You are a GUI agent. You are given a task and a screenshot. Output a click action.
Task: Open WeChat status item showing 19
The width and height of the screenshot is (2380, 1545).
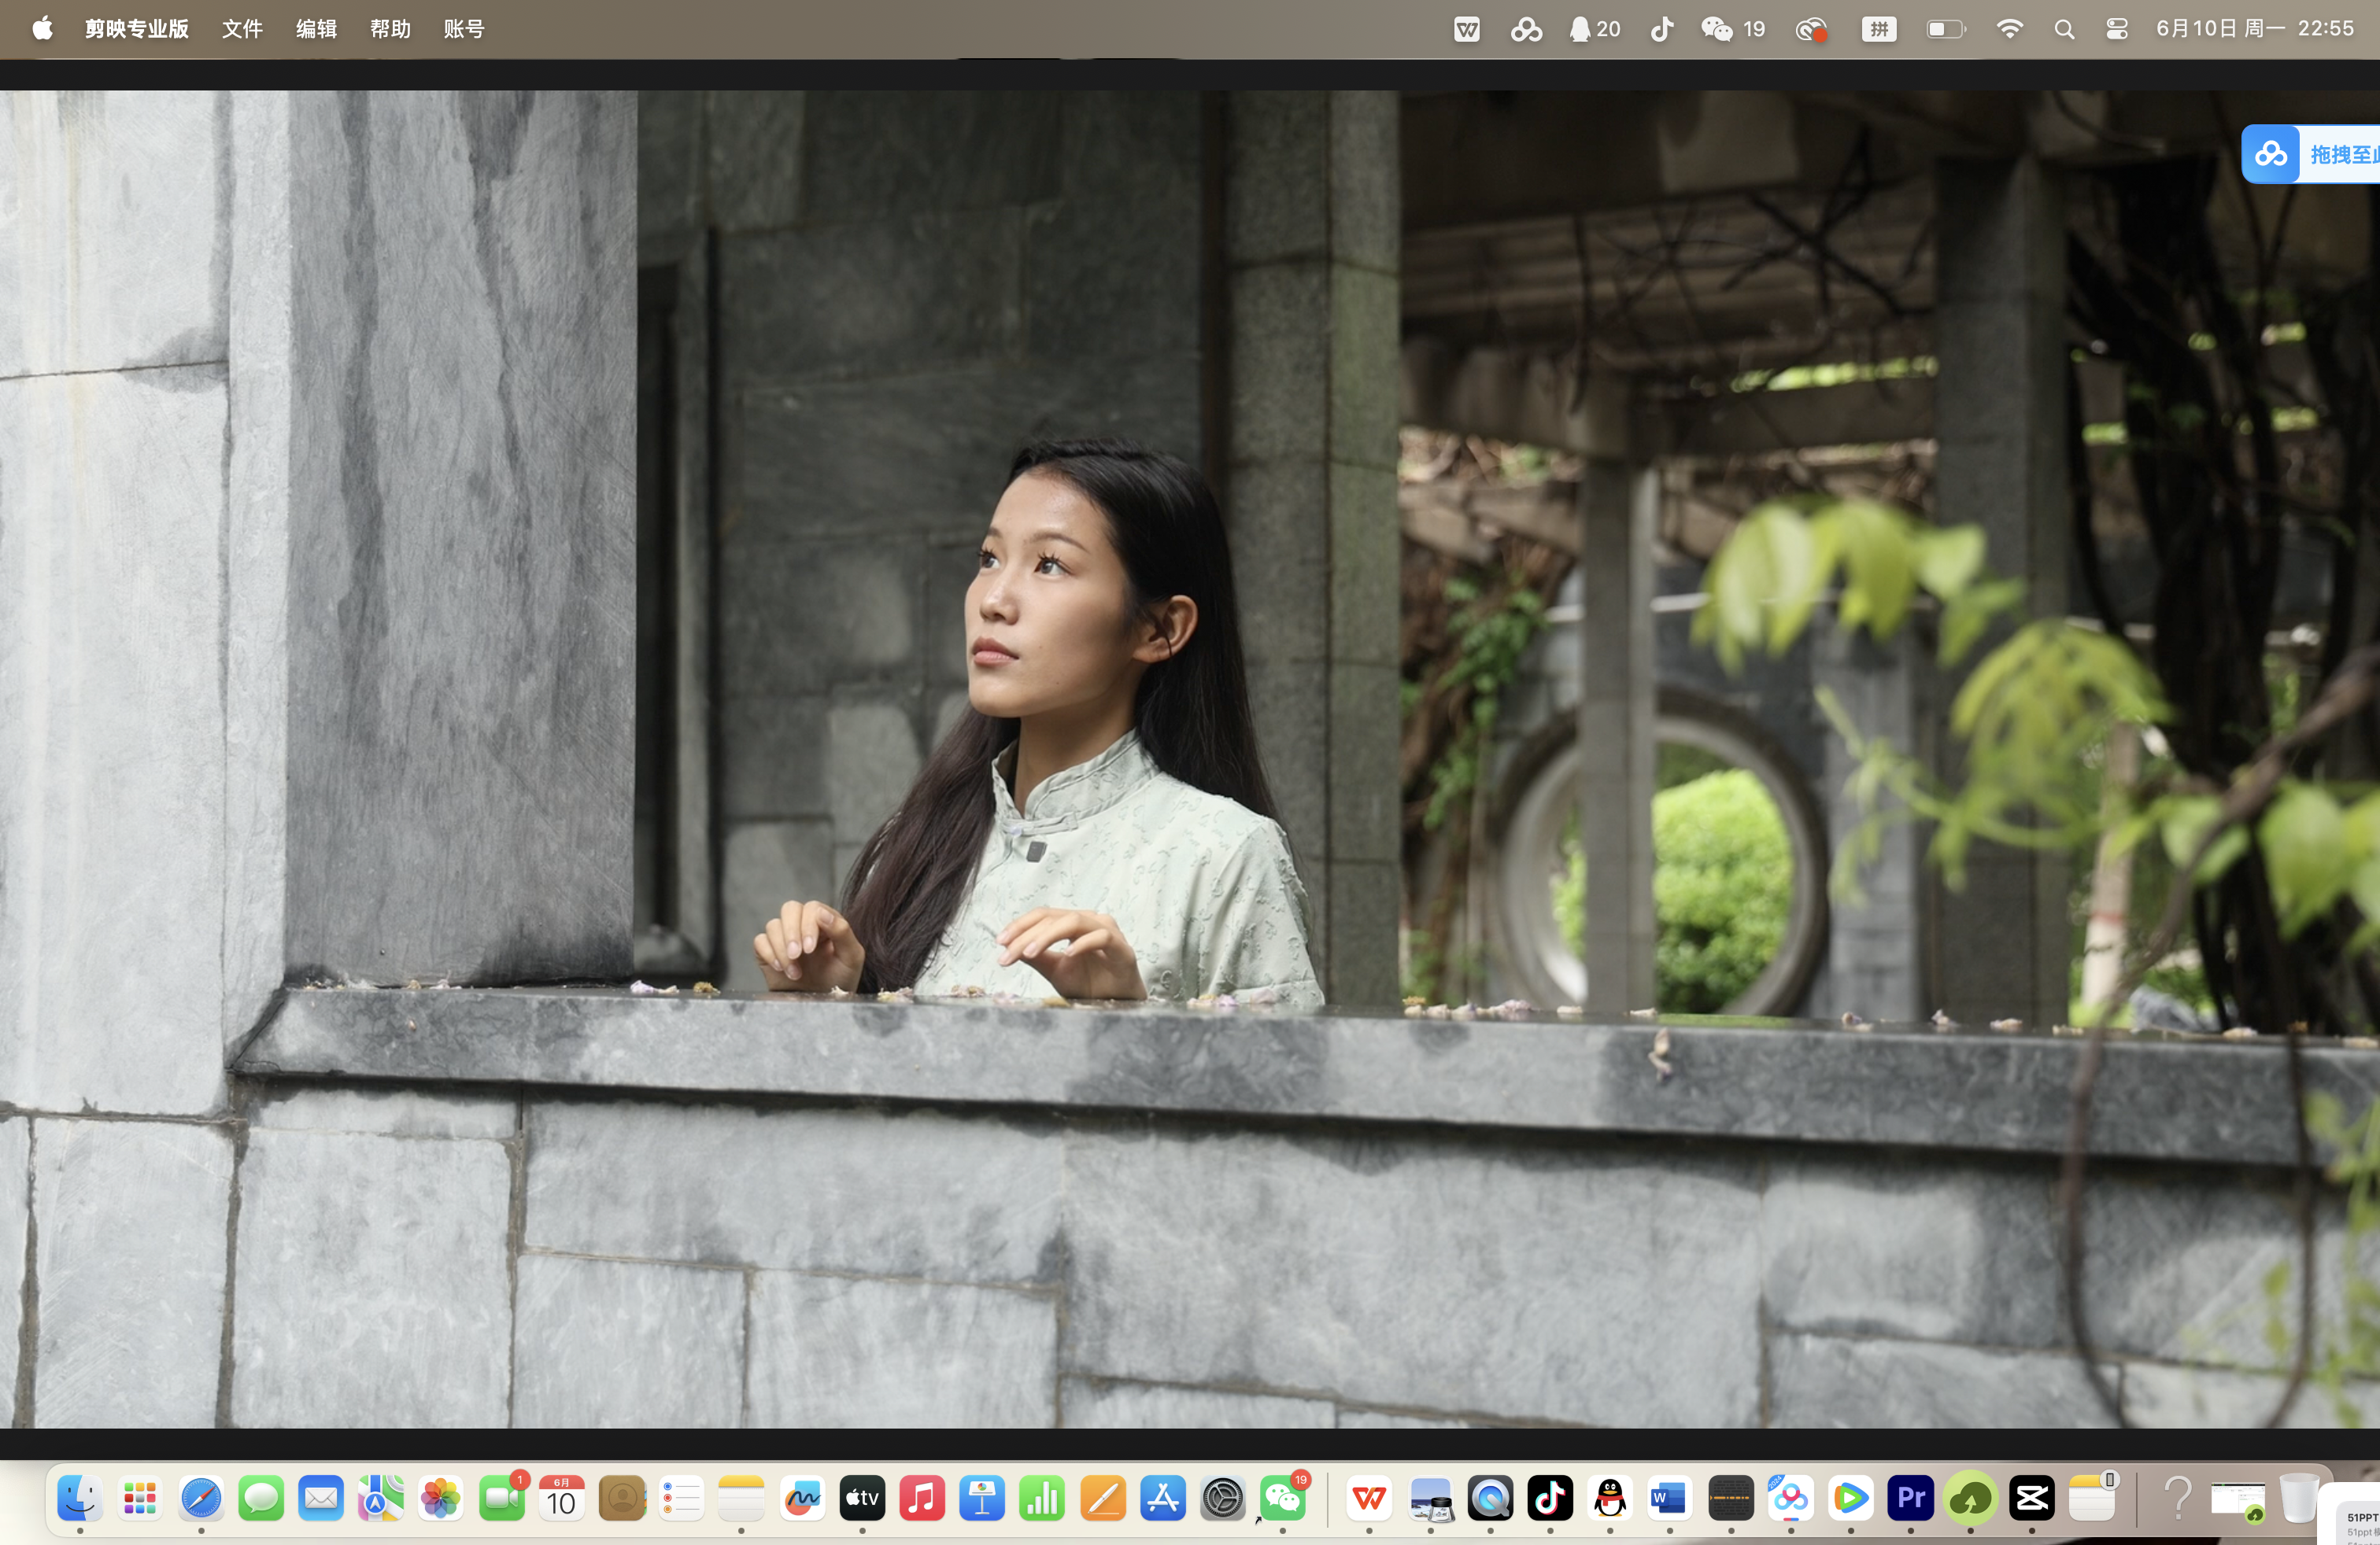coord(1734,30)
